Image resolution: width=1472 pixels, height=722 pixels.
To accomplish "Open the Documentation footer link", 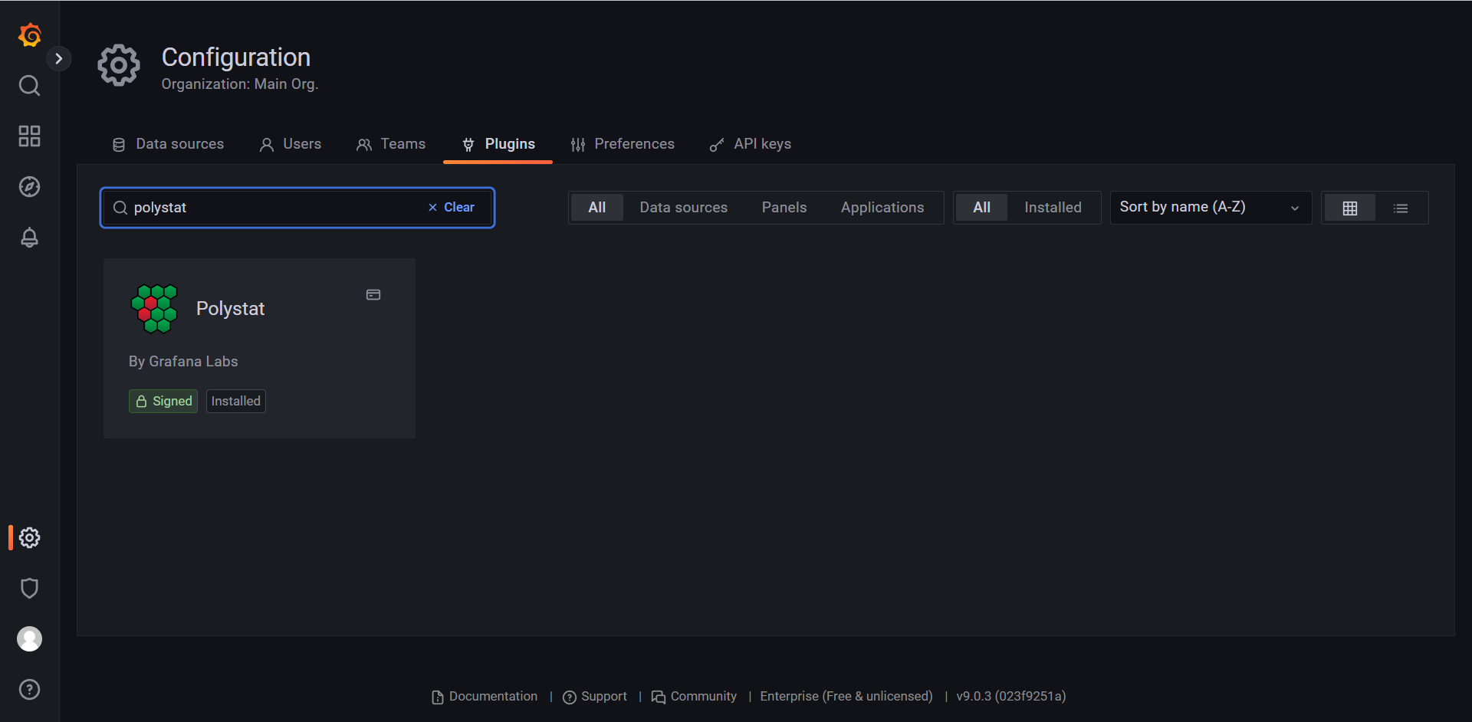I will pyautogui.click(x=485, y=697).
